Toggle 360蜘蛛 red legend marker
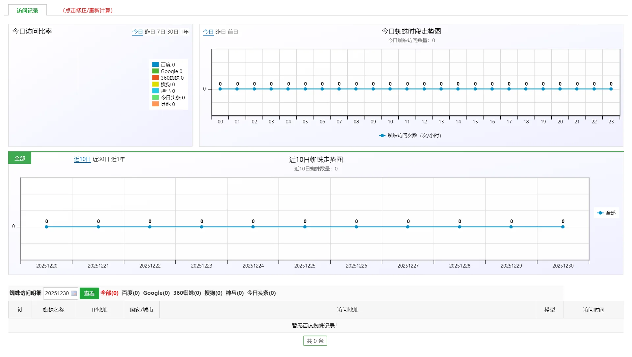The width and height of the screenshot is (632, 357). tap(155, 78)
